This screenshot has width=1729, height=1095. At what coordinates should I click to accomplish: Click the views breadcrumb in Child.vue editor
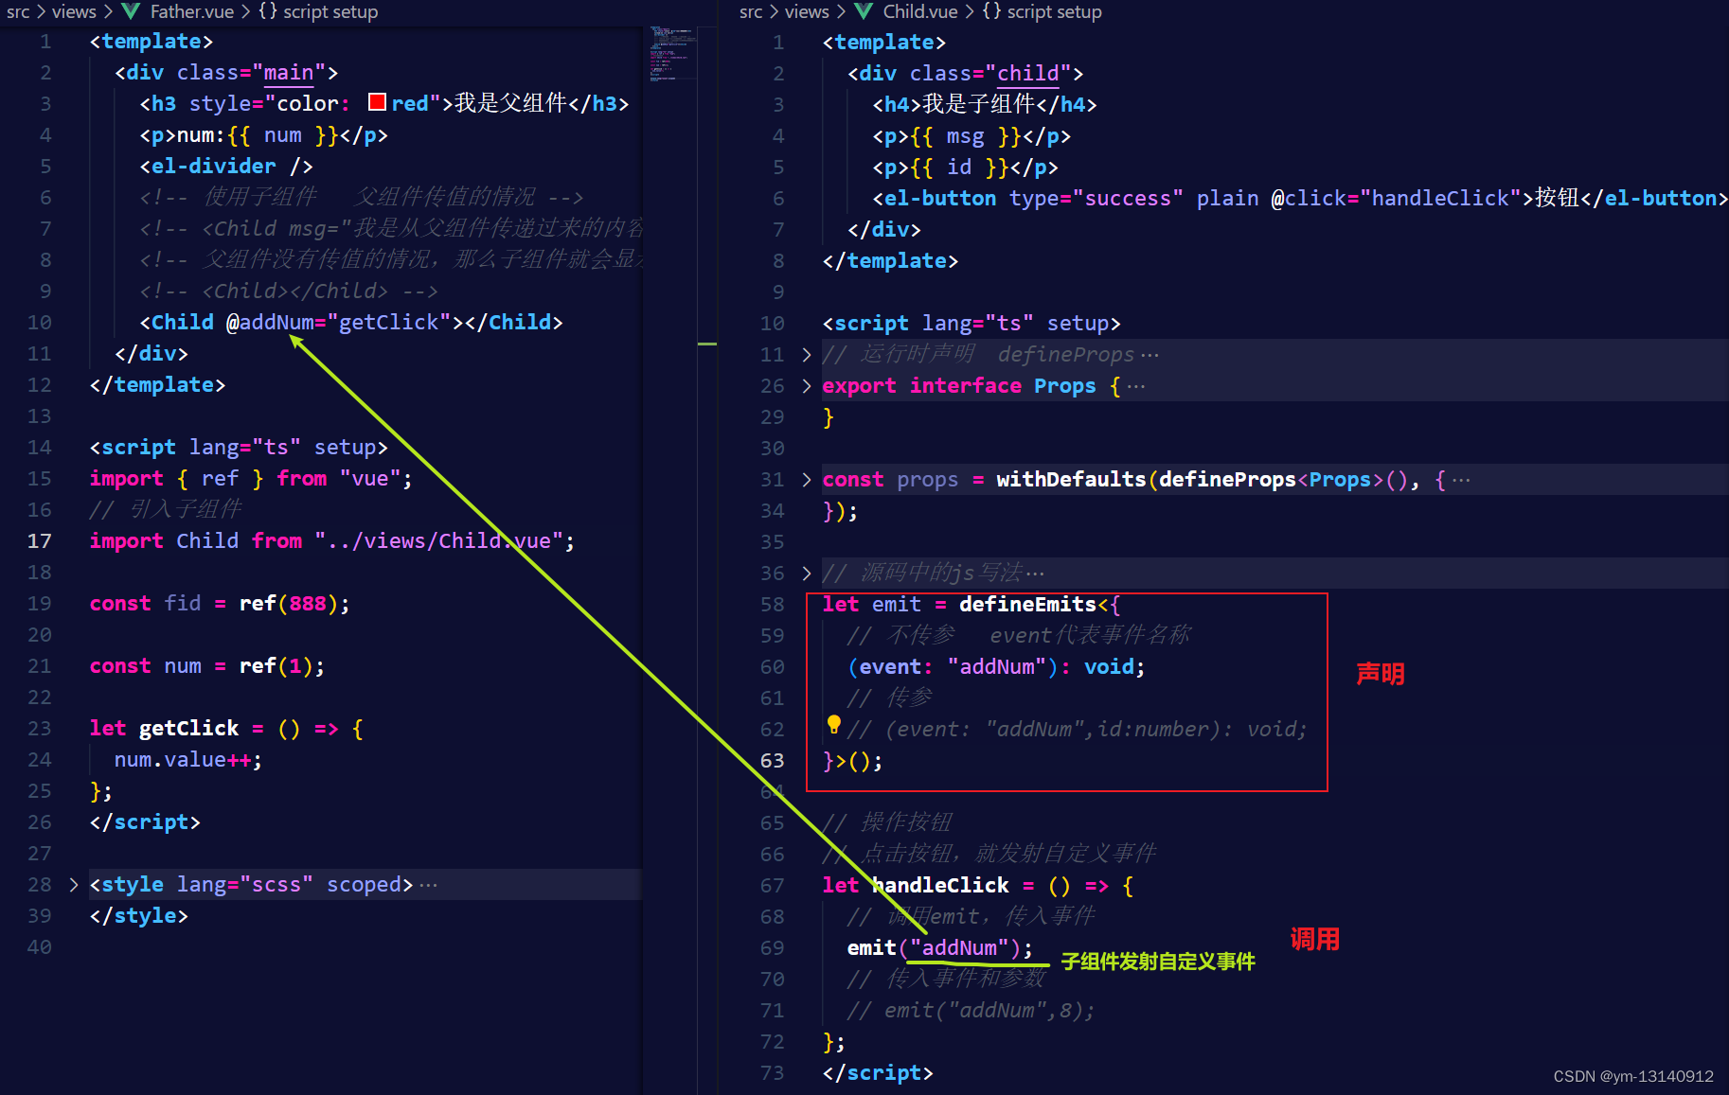[807, 11]
